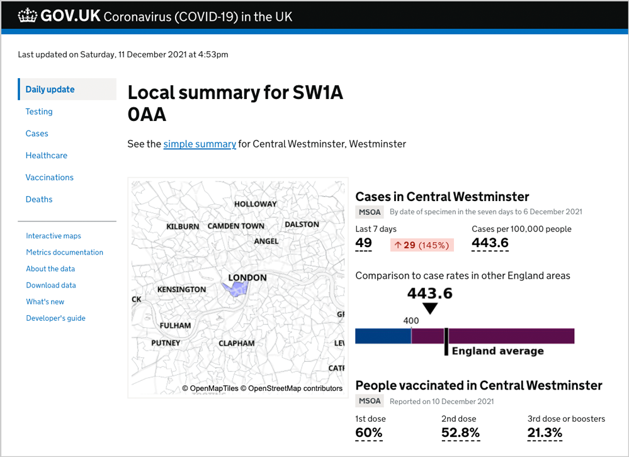Click the 400 tick label on scale
Screen dimensions: 629x457
click(x=411, y=320)
